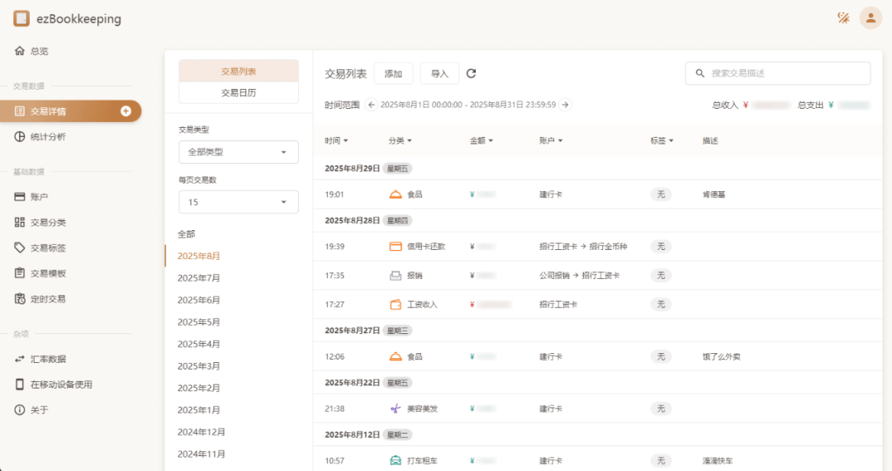
Task: Open 定时交易 scheduled transactions page
Action: tap(71, 299)
